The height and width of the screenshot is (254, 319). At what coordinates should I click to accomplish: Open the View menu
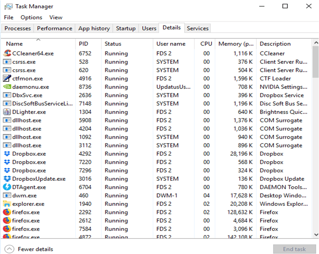point(56,17)
